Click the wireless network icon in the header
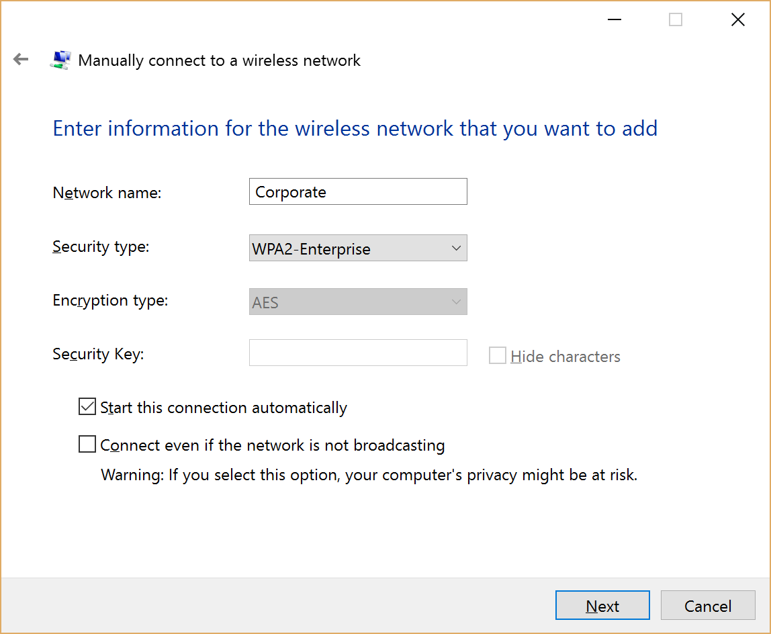Screen dimensions: 771x634 pyautogui.click(x=60, y=59)
